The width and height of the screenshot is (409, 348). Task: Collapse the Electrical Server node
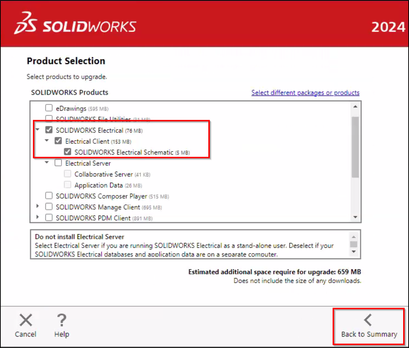(x=47, y=162)
